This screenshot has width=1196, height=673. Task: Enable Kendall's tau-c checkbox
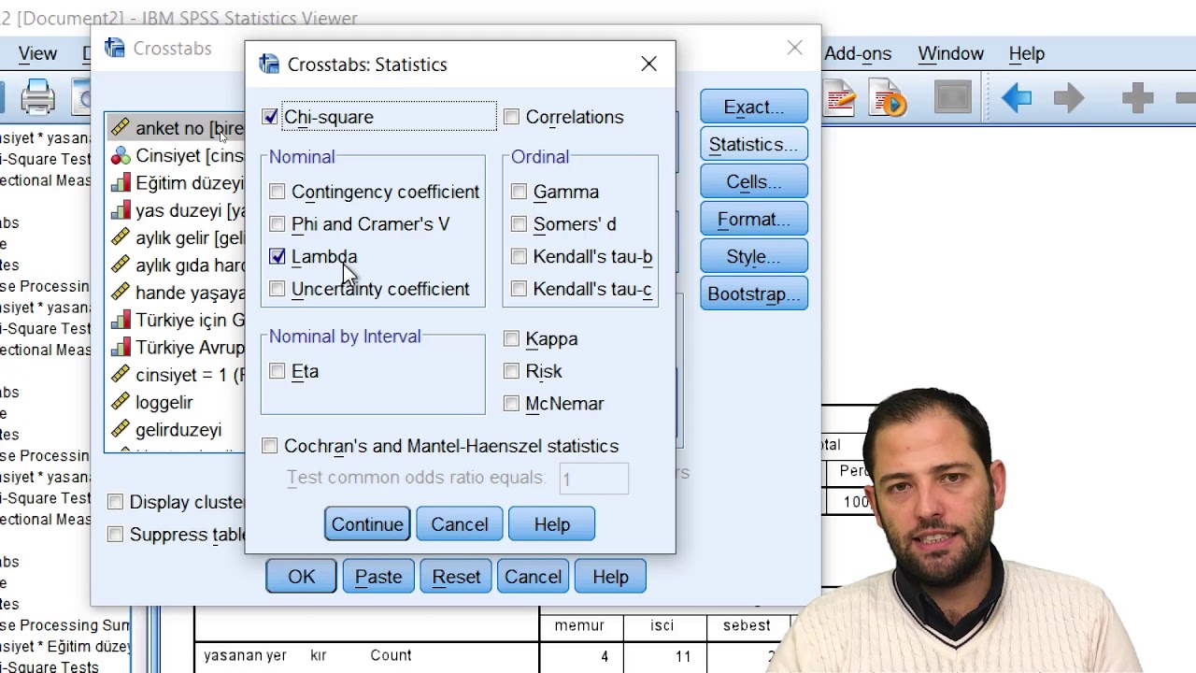pos(519,289)
